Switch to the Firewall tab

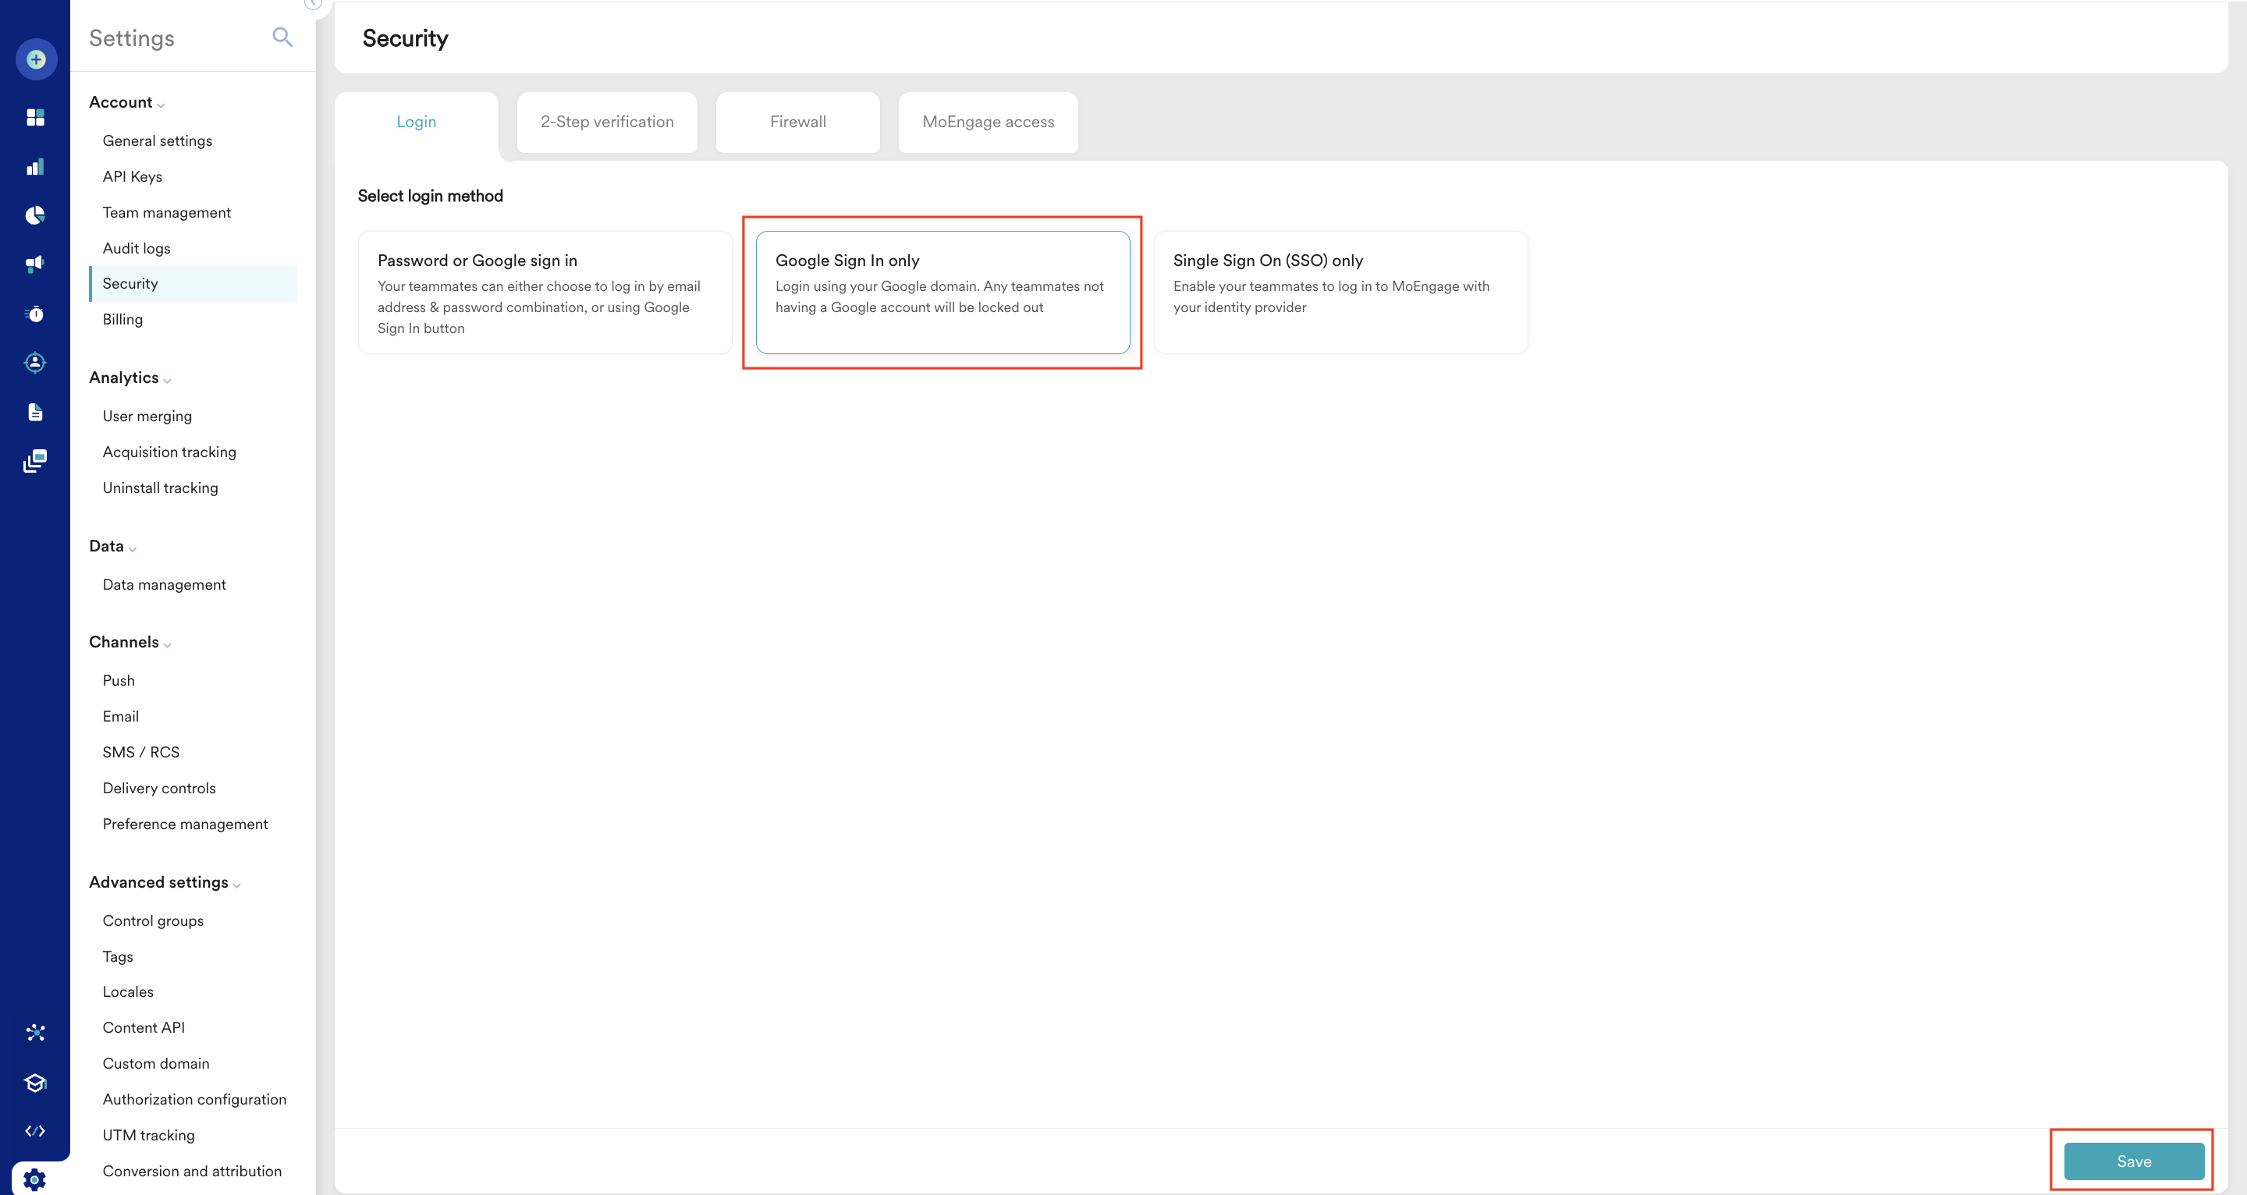(797, 122)
